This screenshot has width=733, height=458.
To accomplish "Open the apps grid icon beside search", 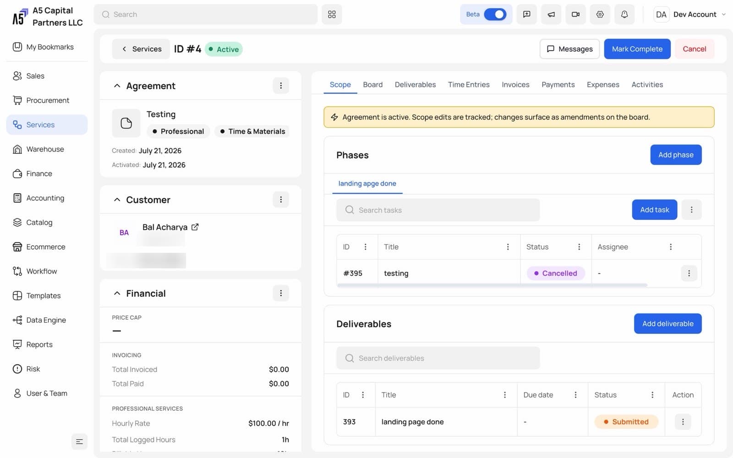I will (x=332, y=14).
